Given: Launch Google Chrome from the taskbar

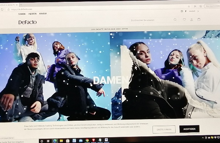Looking at the screenshot, I should 87,140.
